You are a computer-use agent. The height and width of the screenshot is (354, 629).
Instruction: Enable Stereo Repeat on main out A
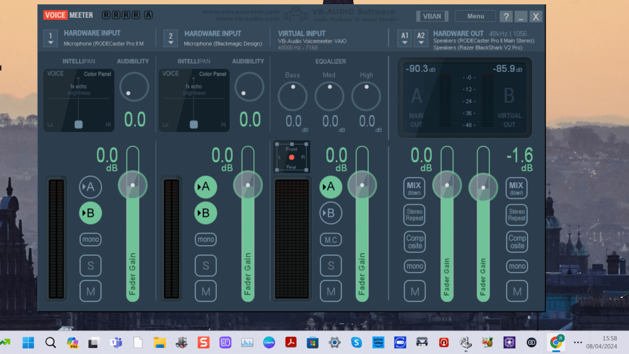pyautogui.click(x=415, y=214)
